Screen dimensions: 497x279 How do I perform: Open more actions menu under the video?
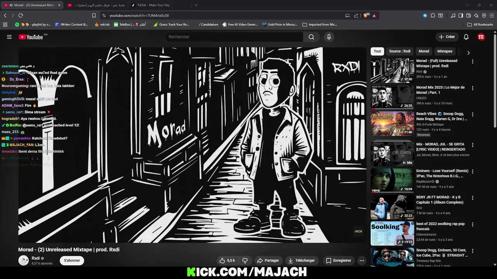[362, 260]
